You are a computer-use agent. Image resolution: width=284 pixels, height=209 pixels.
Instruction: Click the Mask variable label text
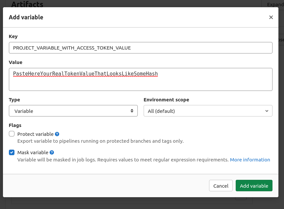point(33,153)
